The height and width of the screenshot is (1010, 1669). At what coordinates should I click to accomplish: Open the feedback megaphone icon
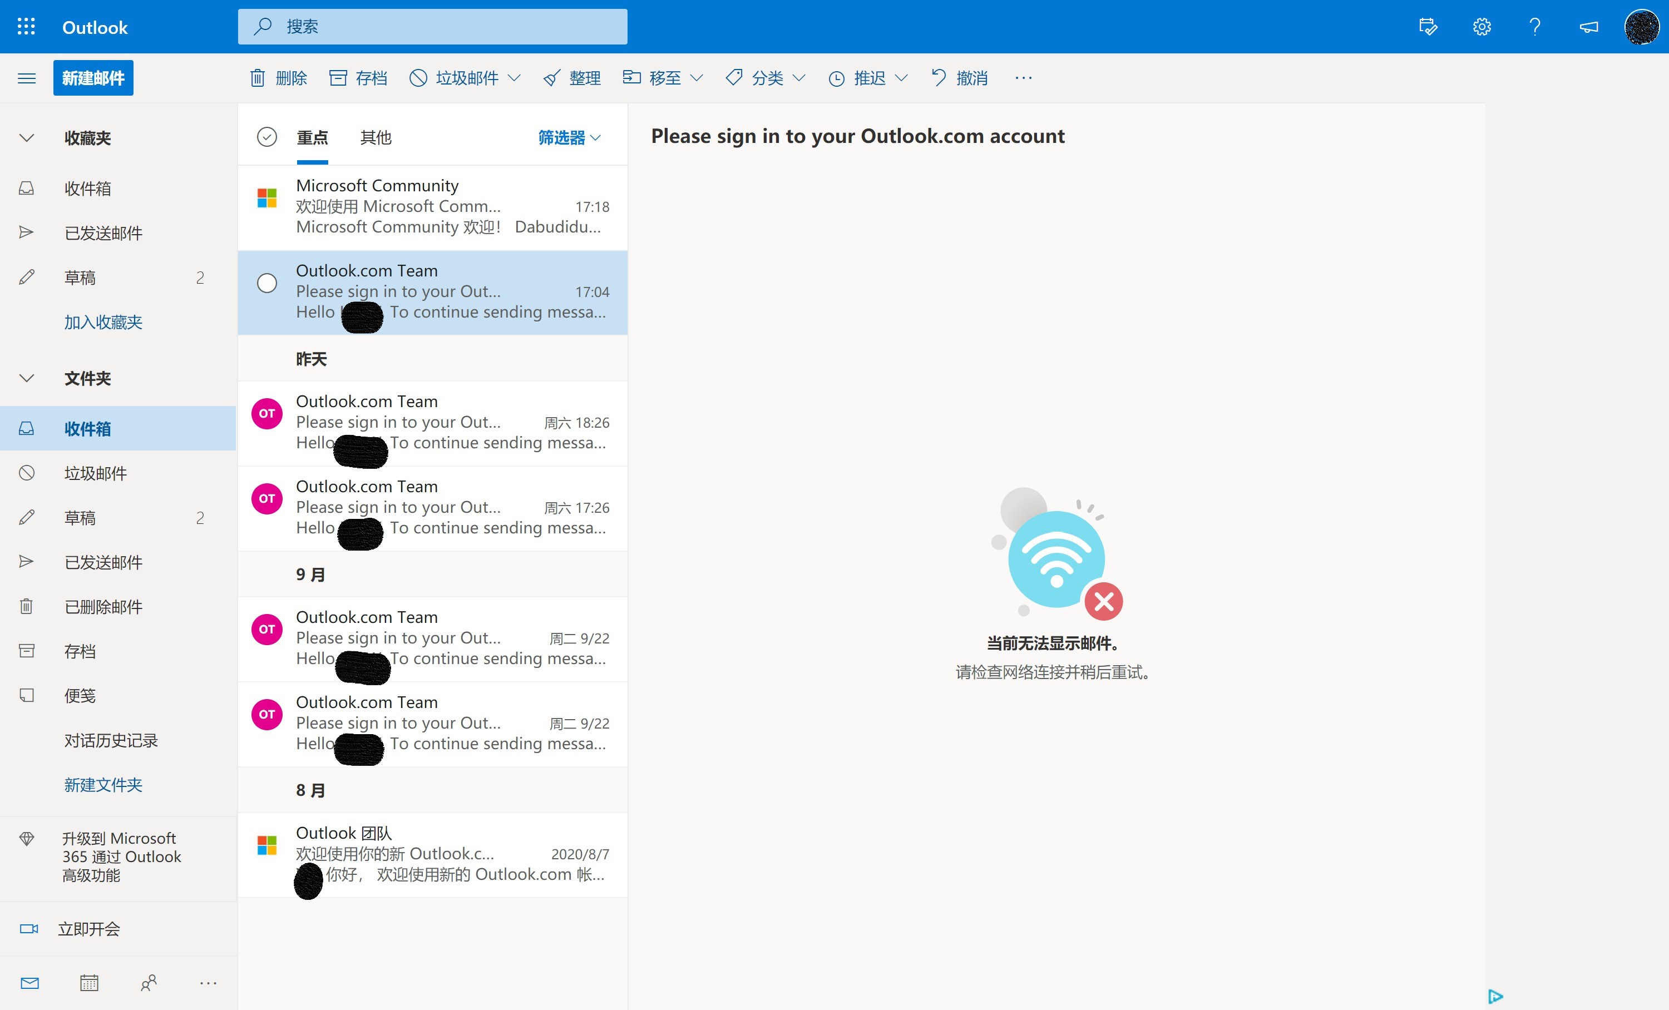1588,27
